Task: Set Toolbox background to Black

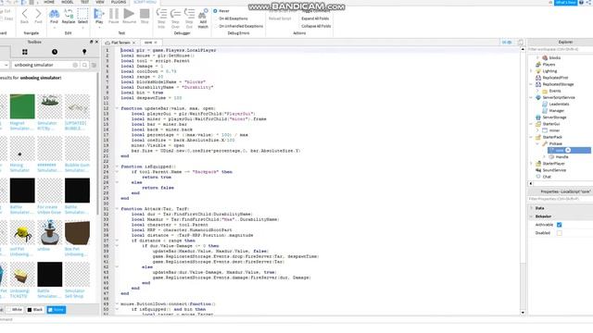Action: coord(35,310)
